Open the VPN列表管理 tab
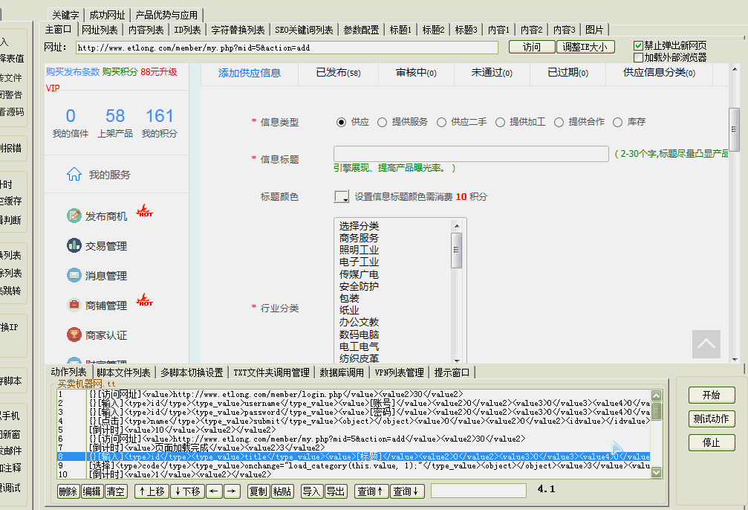748x510 pixels. click(400, 372)
